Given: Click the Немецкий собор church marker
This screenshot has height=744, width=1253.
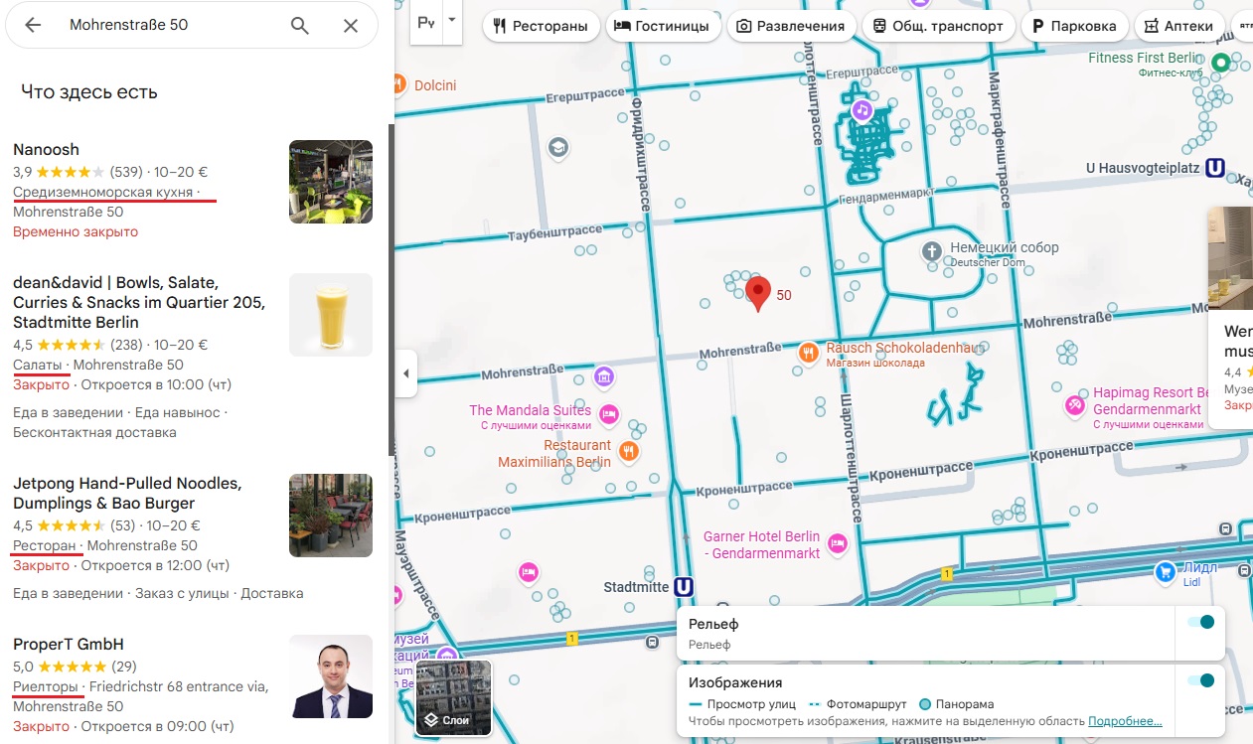Looking at the screenshot, I should click(931, 251).
